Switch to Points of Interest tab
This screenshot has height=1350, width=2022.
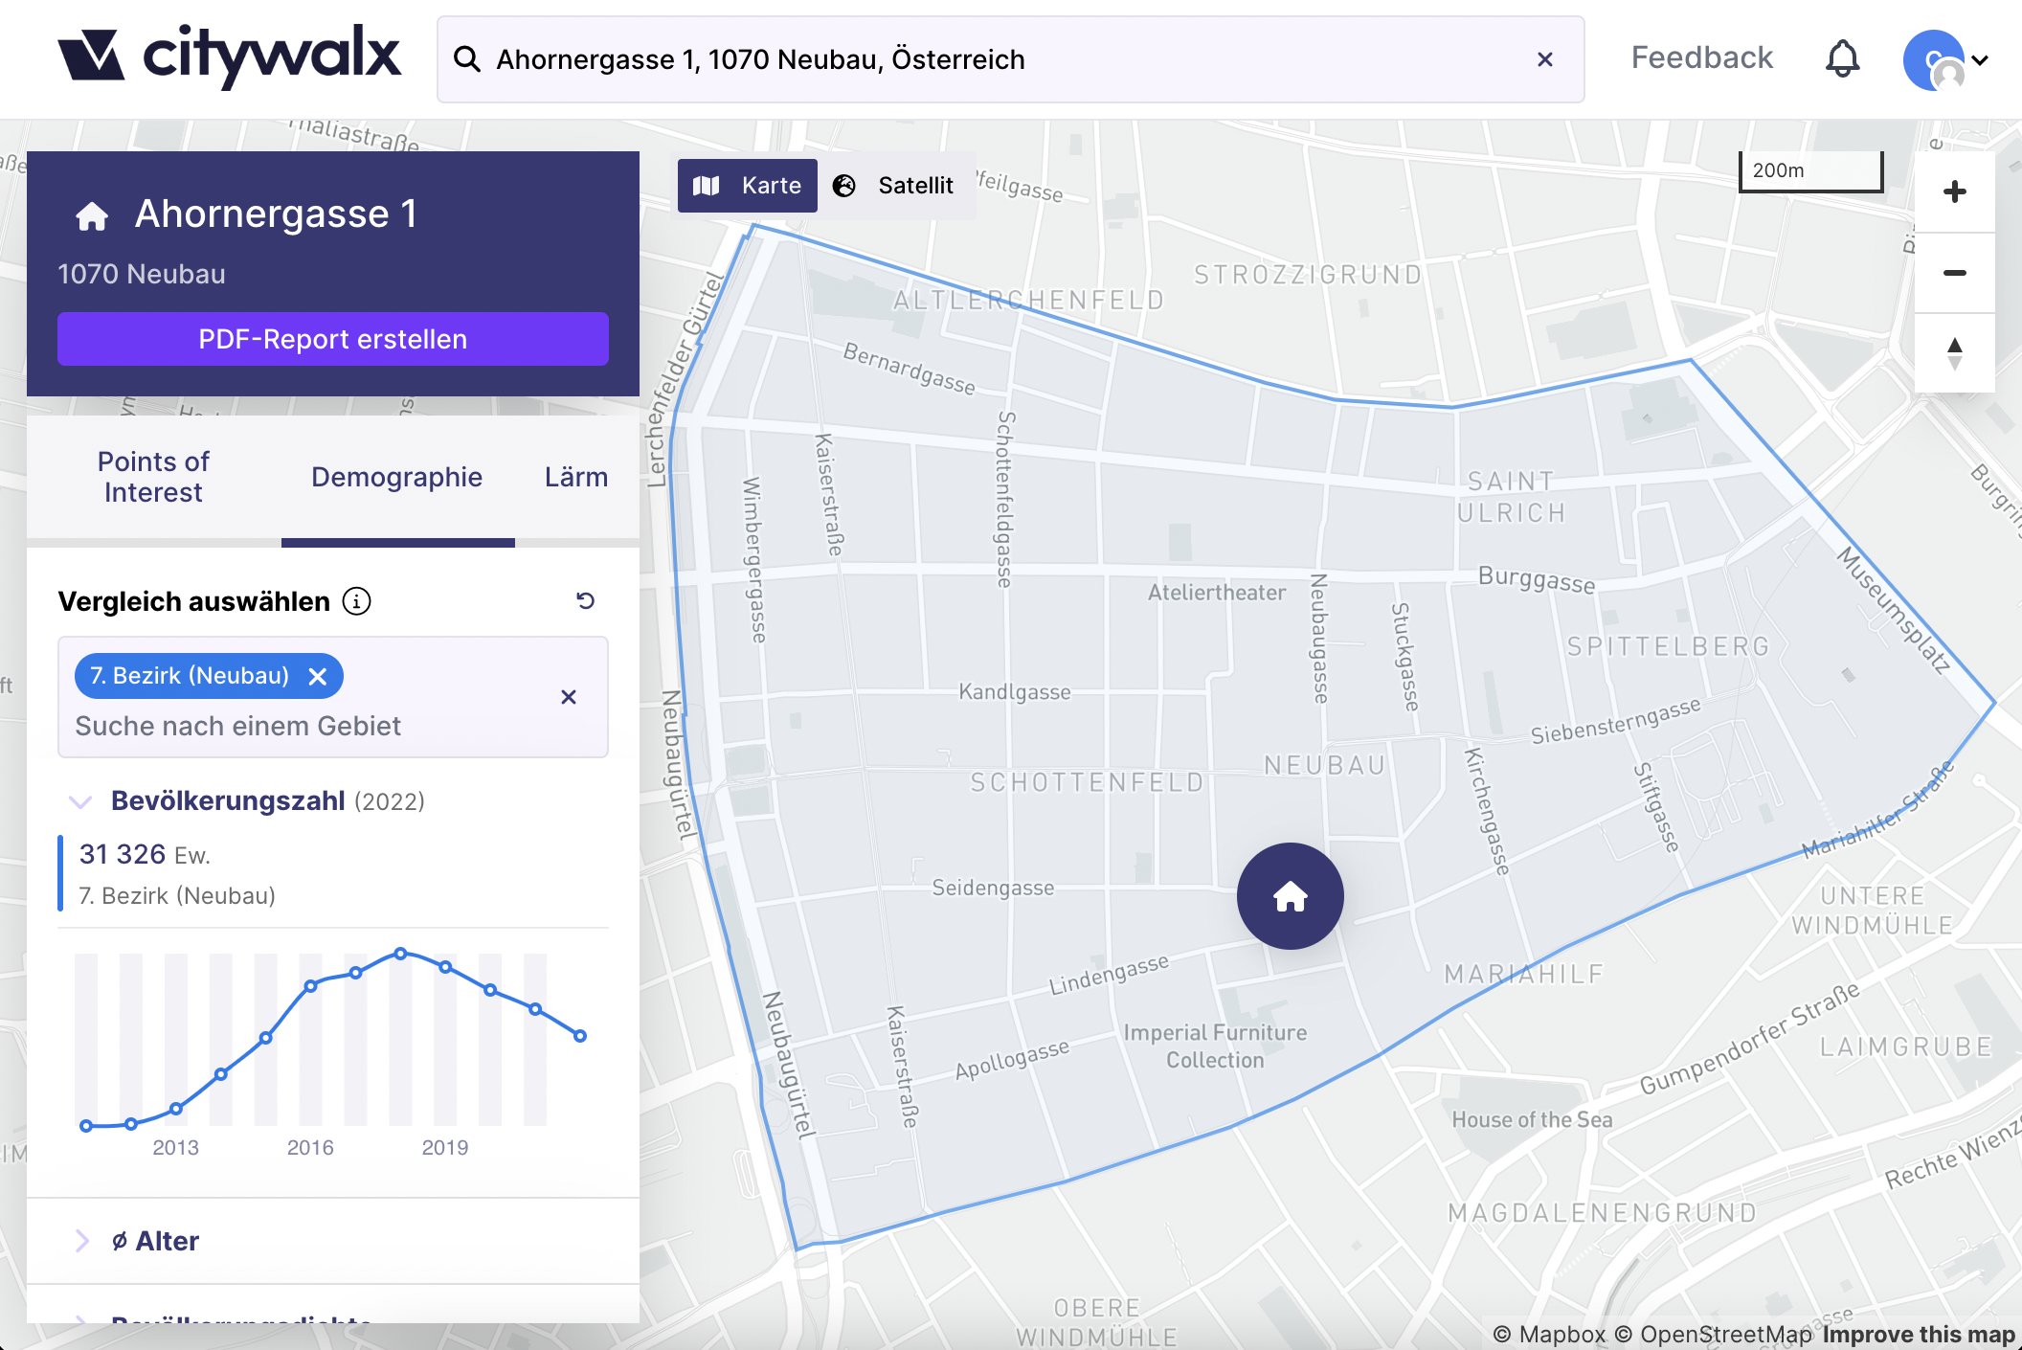[x=153, y=477]
